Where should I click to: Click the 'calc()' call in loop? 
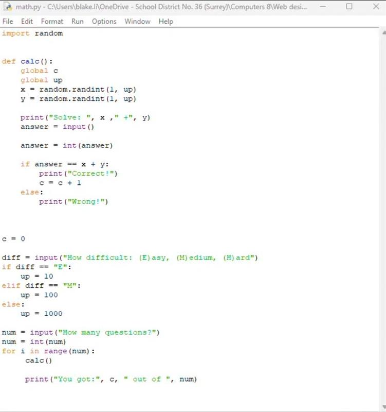[x=39, y=360]
